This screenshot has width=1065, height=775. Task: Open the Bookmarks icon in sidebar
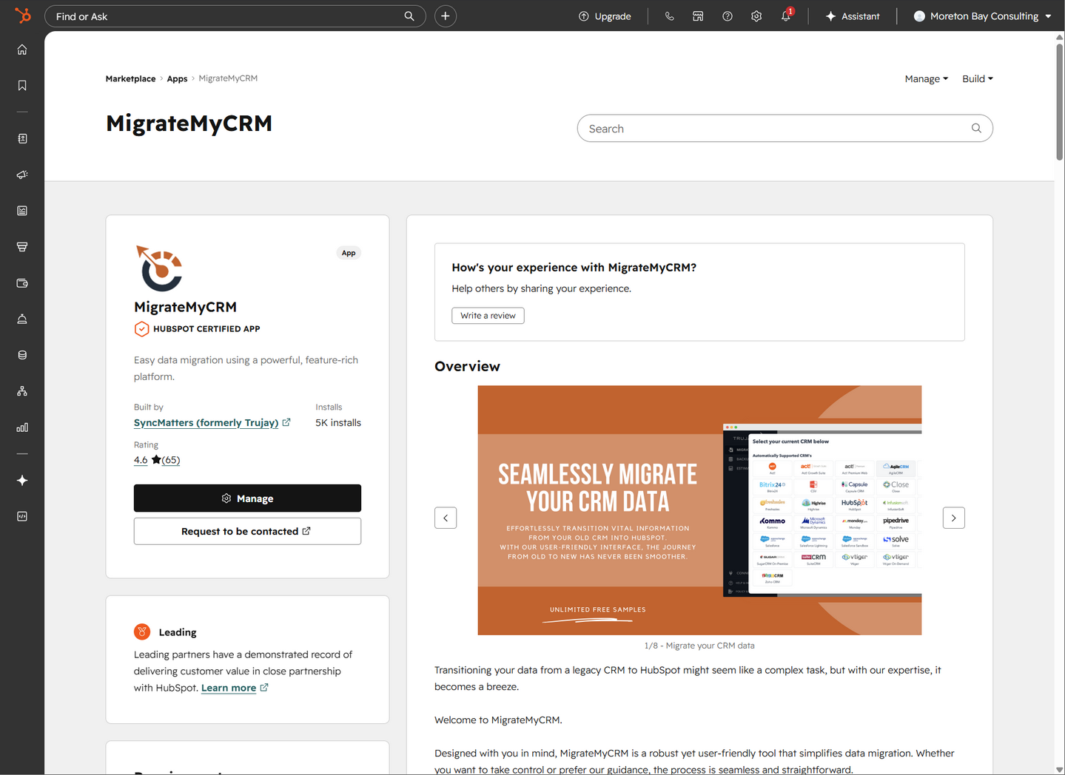(x=22, y=86)
